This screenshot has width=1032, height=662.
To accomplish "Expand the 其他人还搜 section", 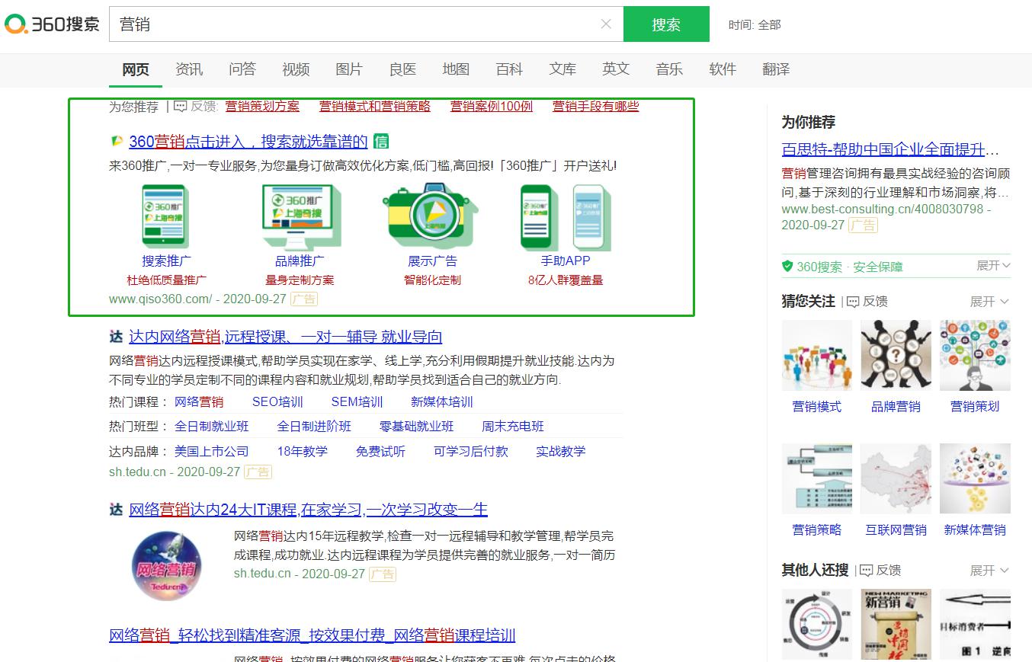I will coord(989,571).
